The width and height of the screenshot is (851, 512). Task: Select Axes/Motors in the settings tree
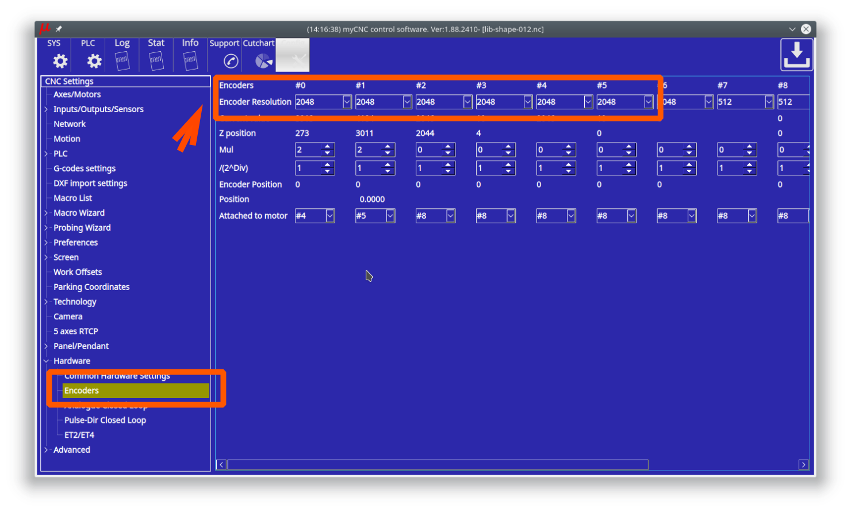click(x=77, y=94)
